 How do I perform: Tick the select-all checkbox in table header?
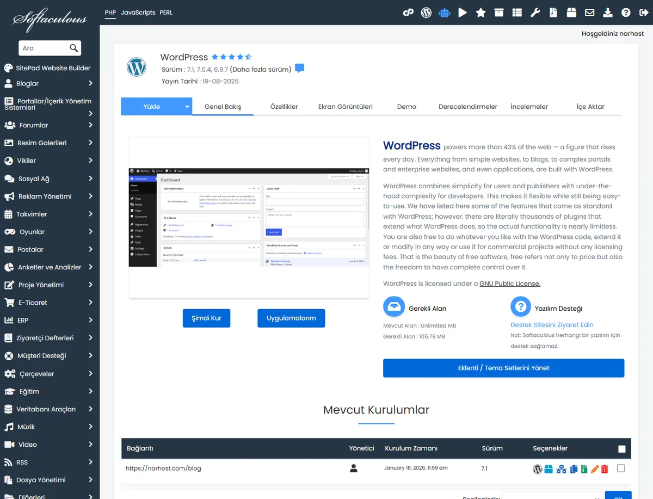[622, 449]
